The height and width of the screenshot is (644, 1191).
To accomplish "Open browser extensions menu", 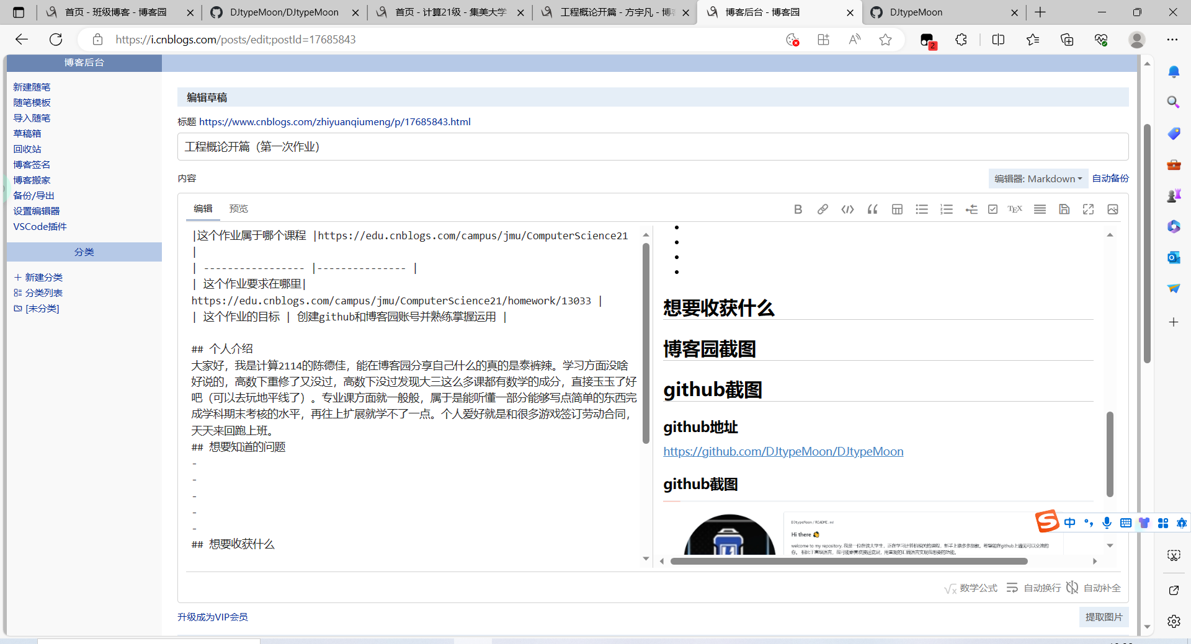I will (x=961, y=40).
